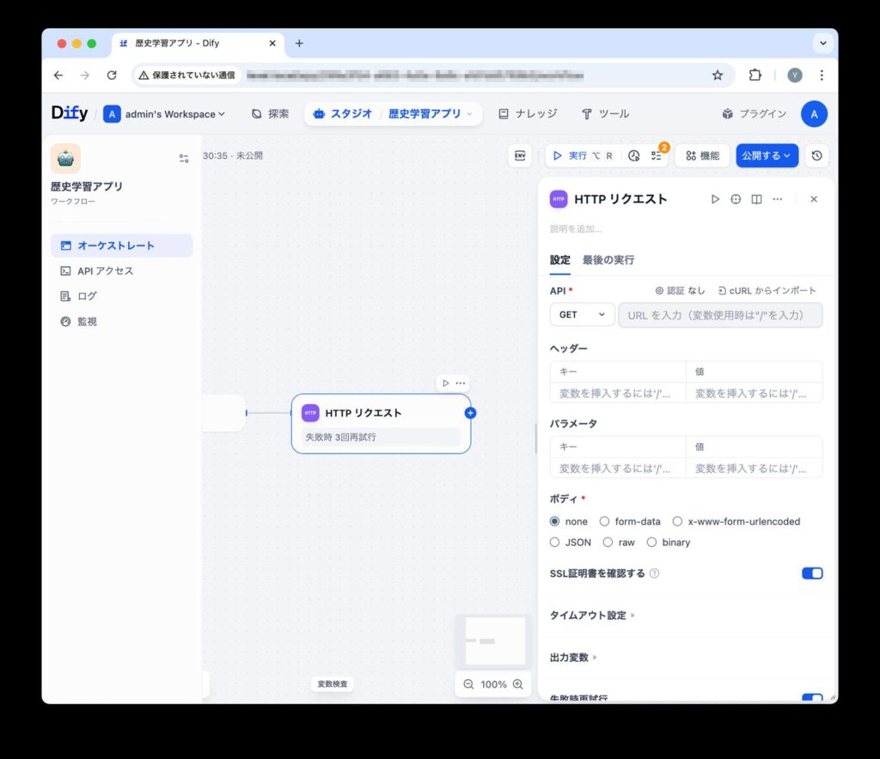The image size is (880, 759).
Task: Enable the SSL 証明書を確認する toggle
Action: point(811,573)
